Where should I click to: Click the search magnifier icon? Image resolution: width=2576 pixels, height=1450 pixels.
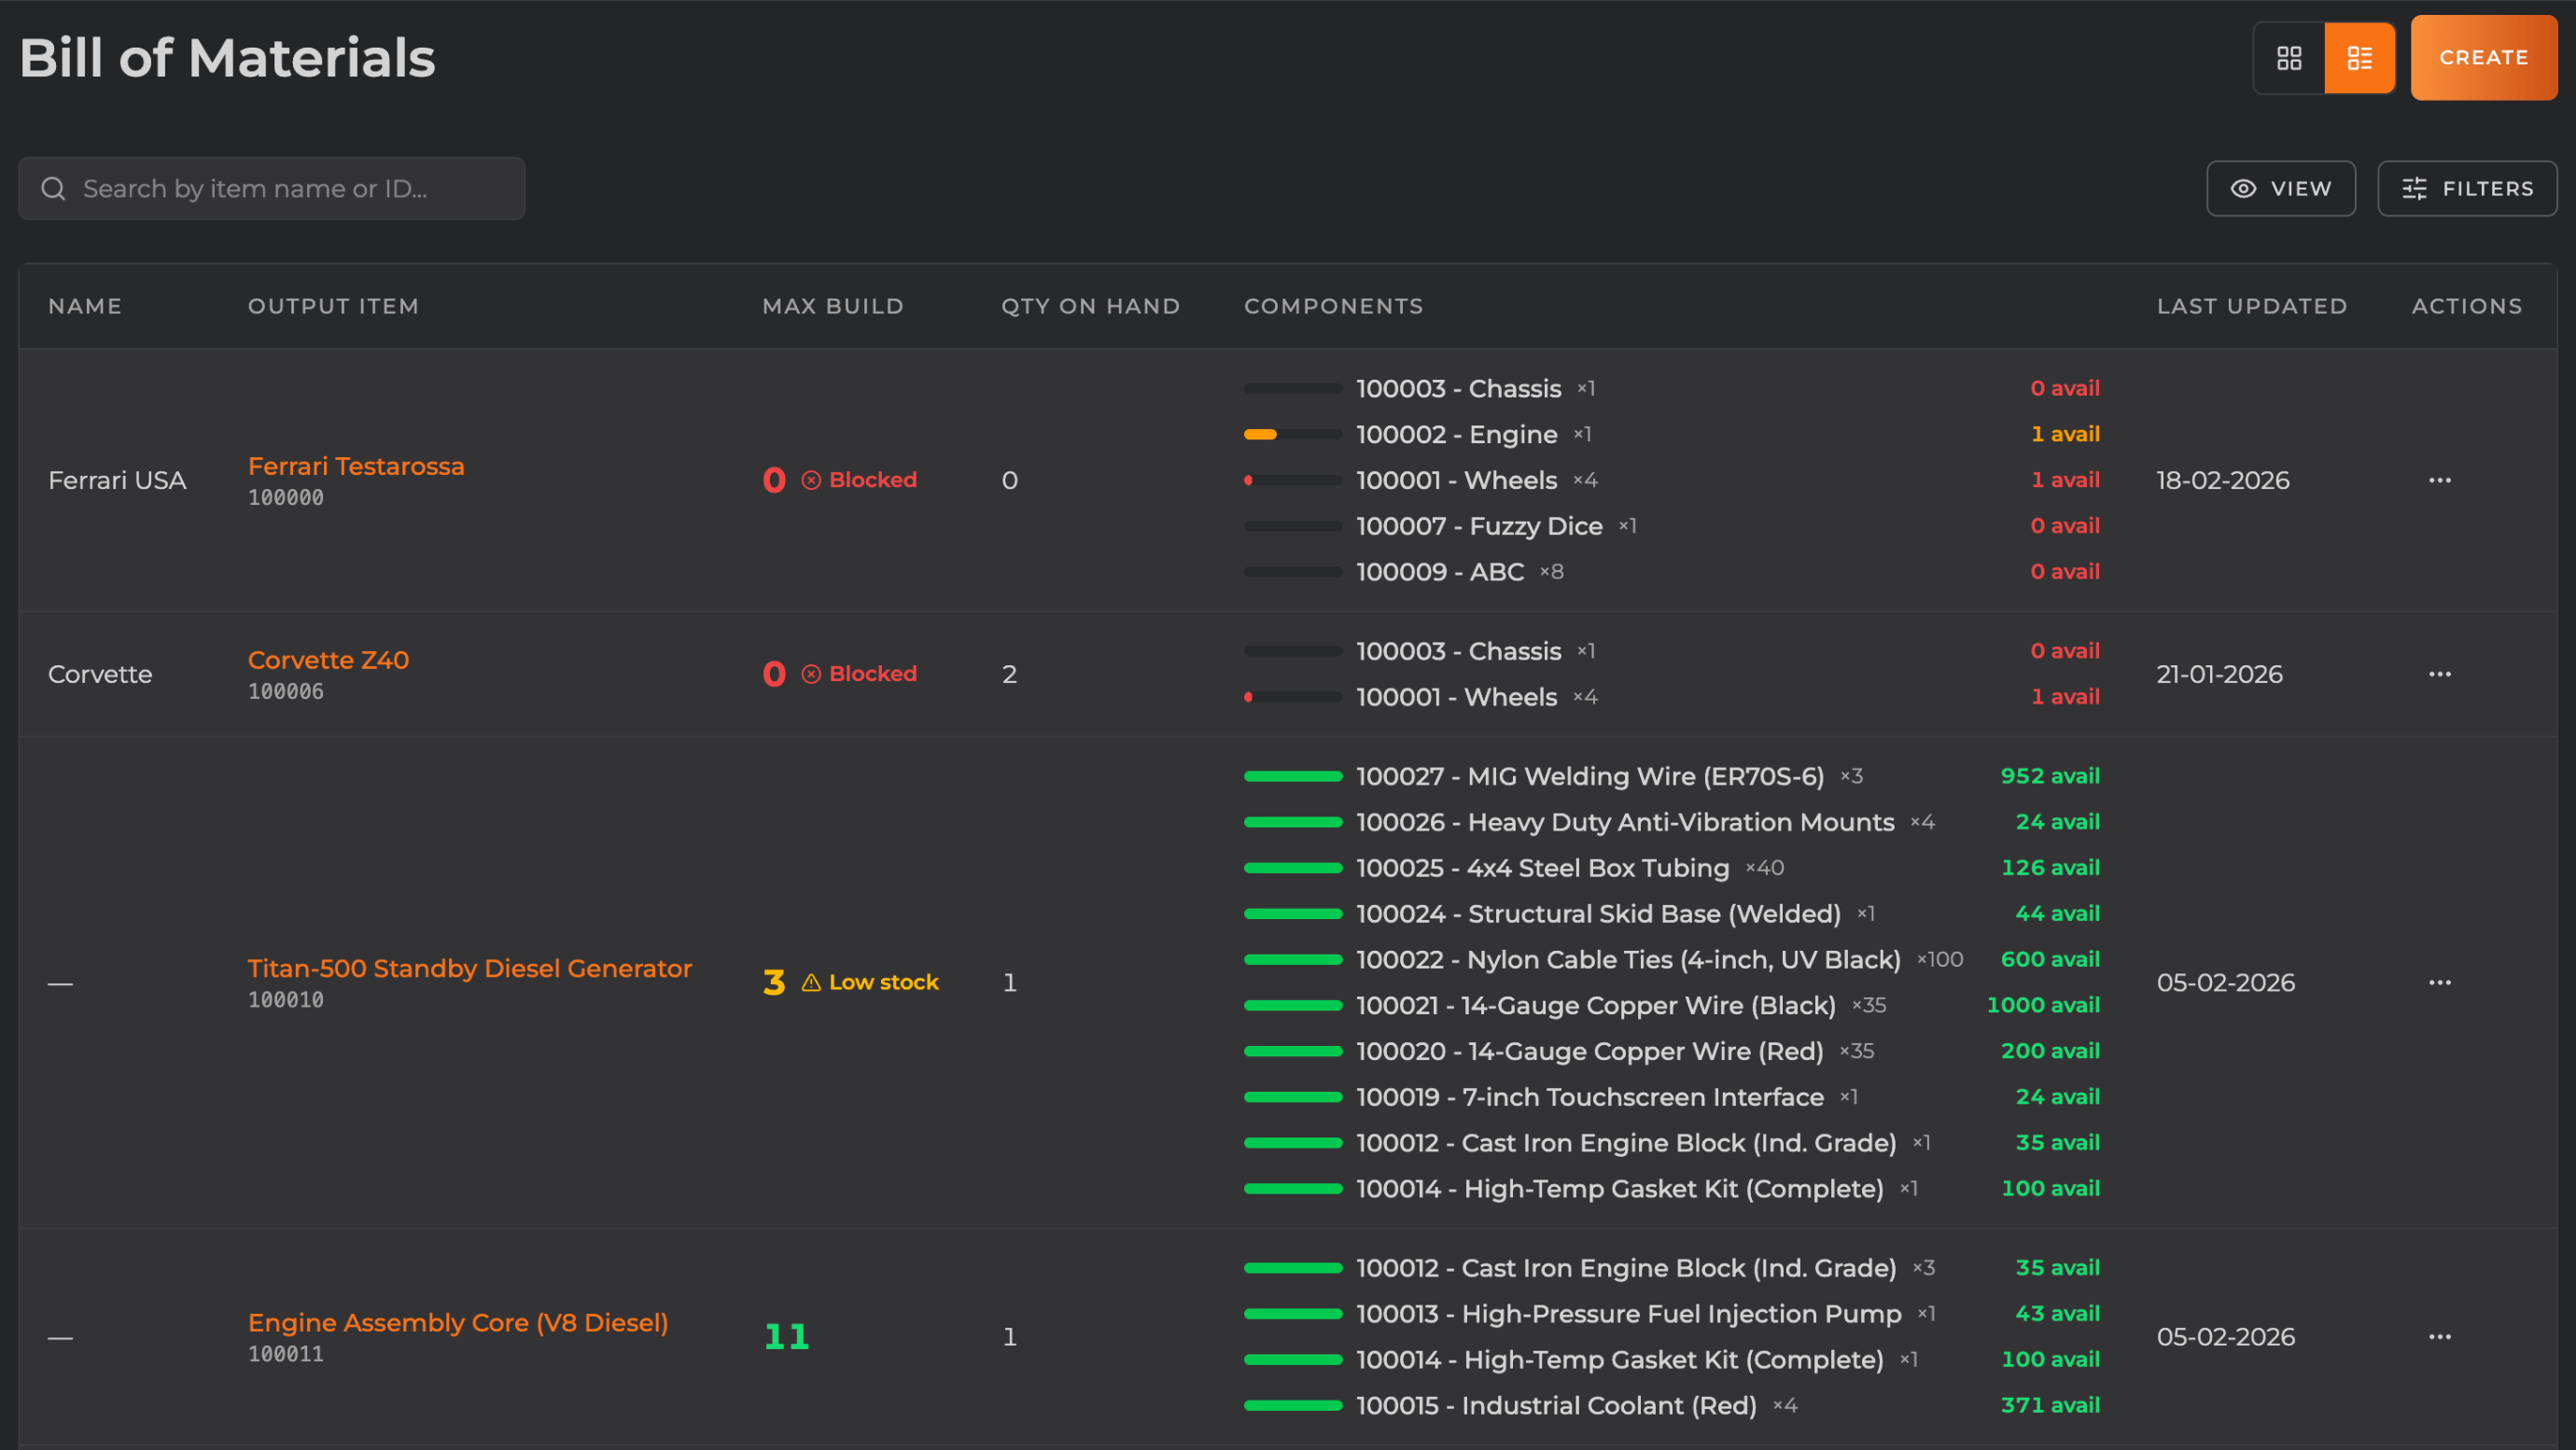pos(54,189)
